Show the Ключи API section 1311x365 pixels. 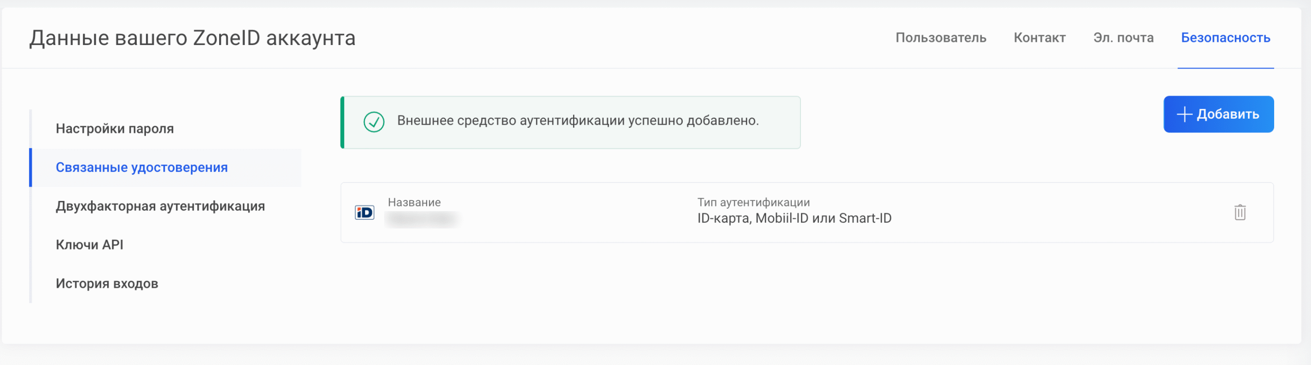point(90,245)
